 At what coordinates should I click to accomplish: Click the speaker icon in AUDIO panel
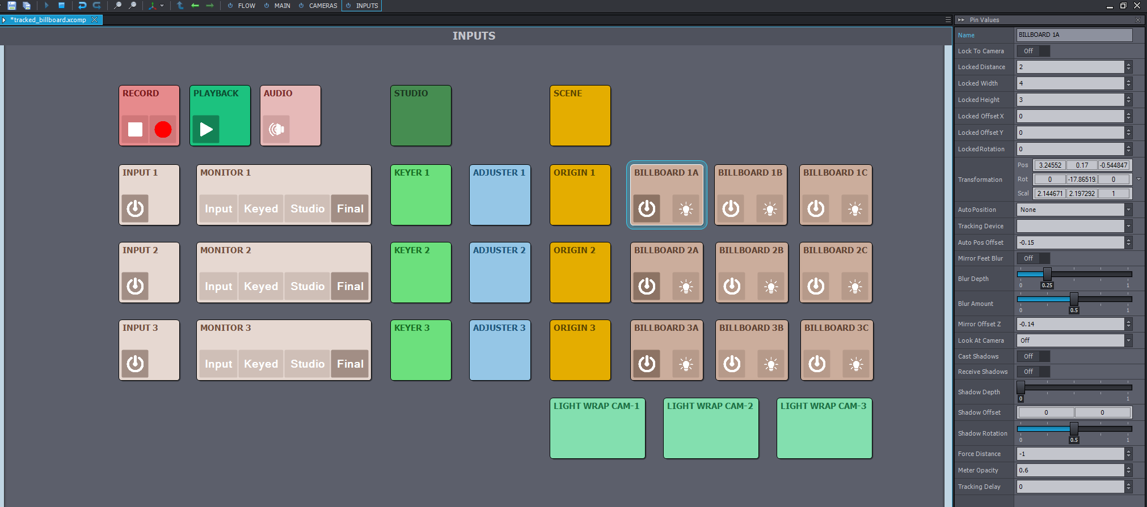276,130
